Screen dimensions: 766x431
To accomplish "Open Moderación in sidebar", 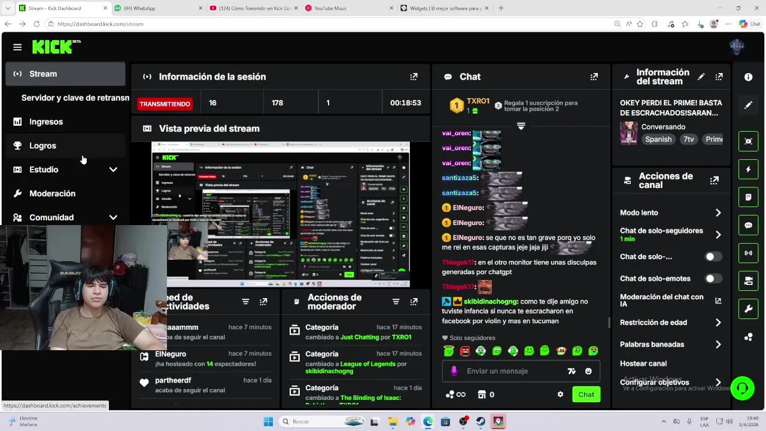I will [66, 193].
